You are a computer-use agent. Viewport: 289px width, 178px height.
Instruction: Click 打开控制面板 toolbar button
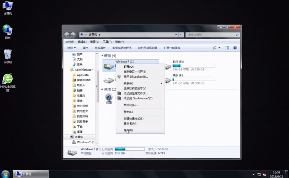tap(172, 48)
